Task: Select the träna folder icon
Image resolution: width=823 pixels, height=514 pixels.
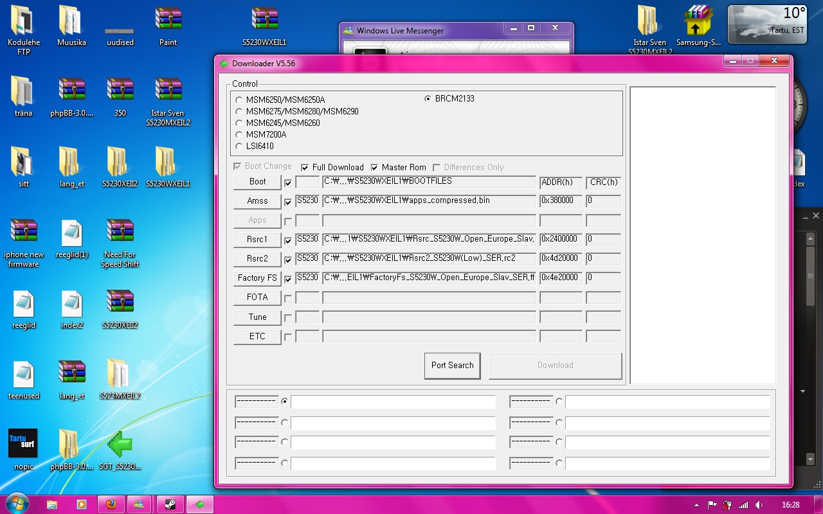Action: [23, 96]
